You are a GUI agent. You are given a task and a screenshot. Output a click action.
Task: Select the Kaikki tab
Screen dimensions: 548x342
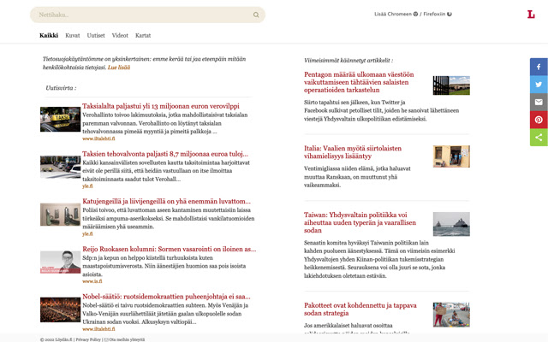click(x=49, y=35)
